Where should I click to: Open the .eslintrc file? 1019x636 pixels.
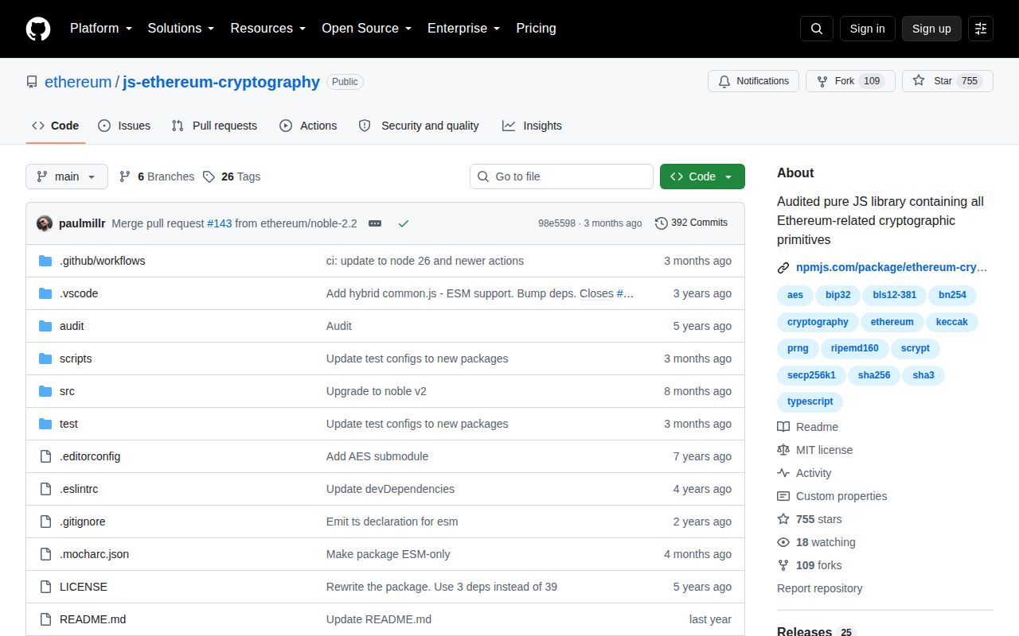[x=79, y=489]
